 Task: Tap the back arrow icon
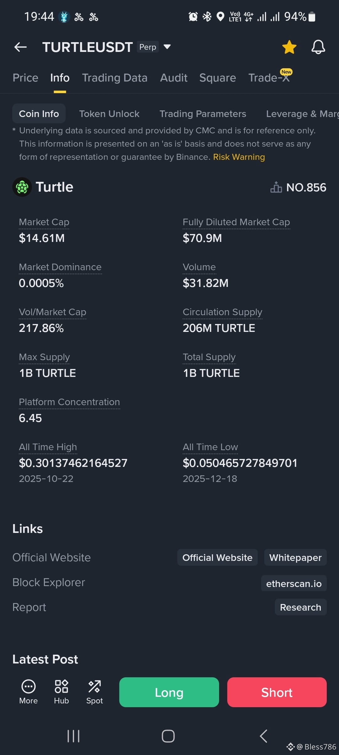point(21,47)
